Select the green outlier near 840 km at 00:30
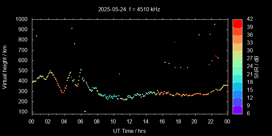272x136 pixels. click(36, 36)
